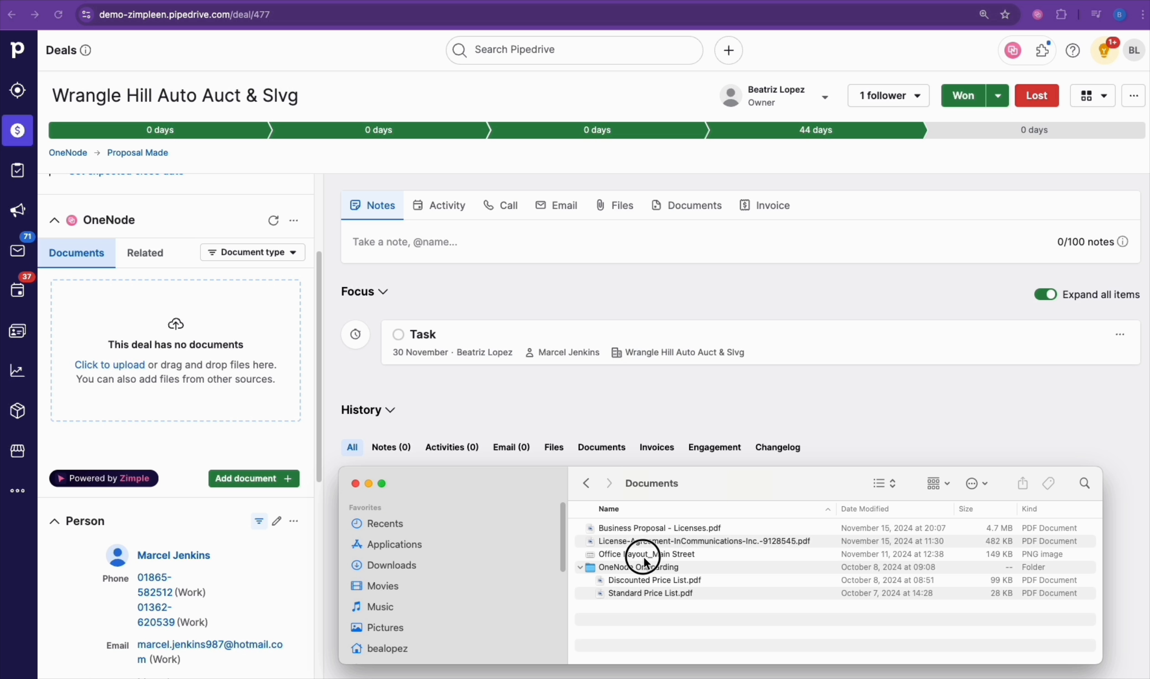
Task: Switch to Invoice tab
Action: click(x=765, y=206)
